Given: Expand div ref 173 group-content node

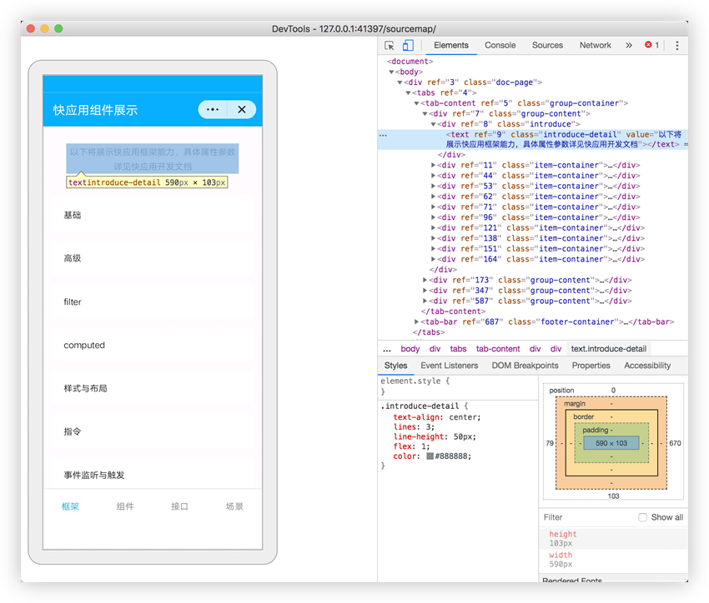Looking at the screenshot, I should point(425,281).
